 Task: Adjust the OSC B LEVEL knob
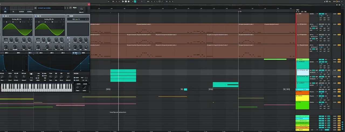(x=62, y=46)
